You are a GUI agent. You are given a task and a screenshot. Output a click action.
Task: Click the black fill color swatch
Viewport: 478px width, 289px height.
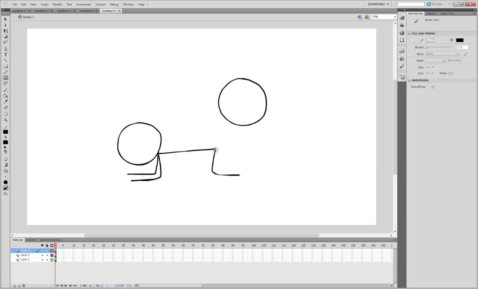(459, 40)
